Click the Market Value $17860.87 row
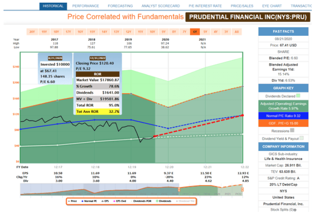 pyautogui.click(x=98, y=80)
